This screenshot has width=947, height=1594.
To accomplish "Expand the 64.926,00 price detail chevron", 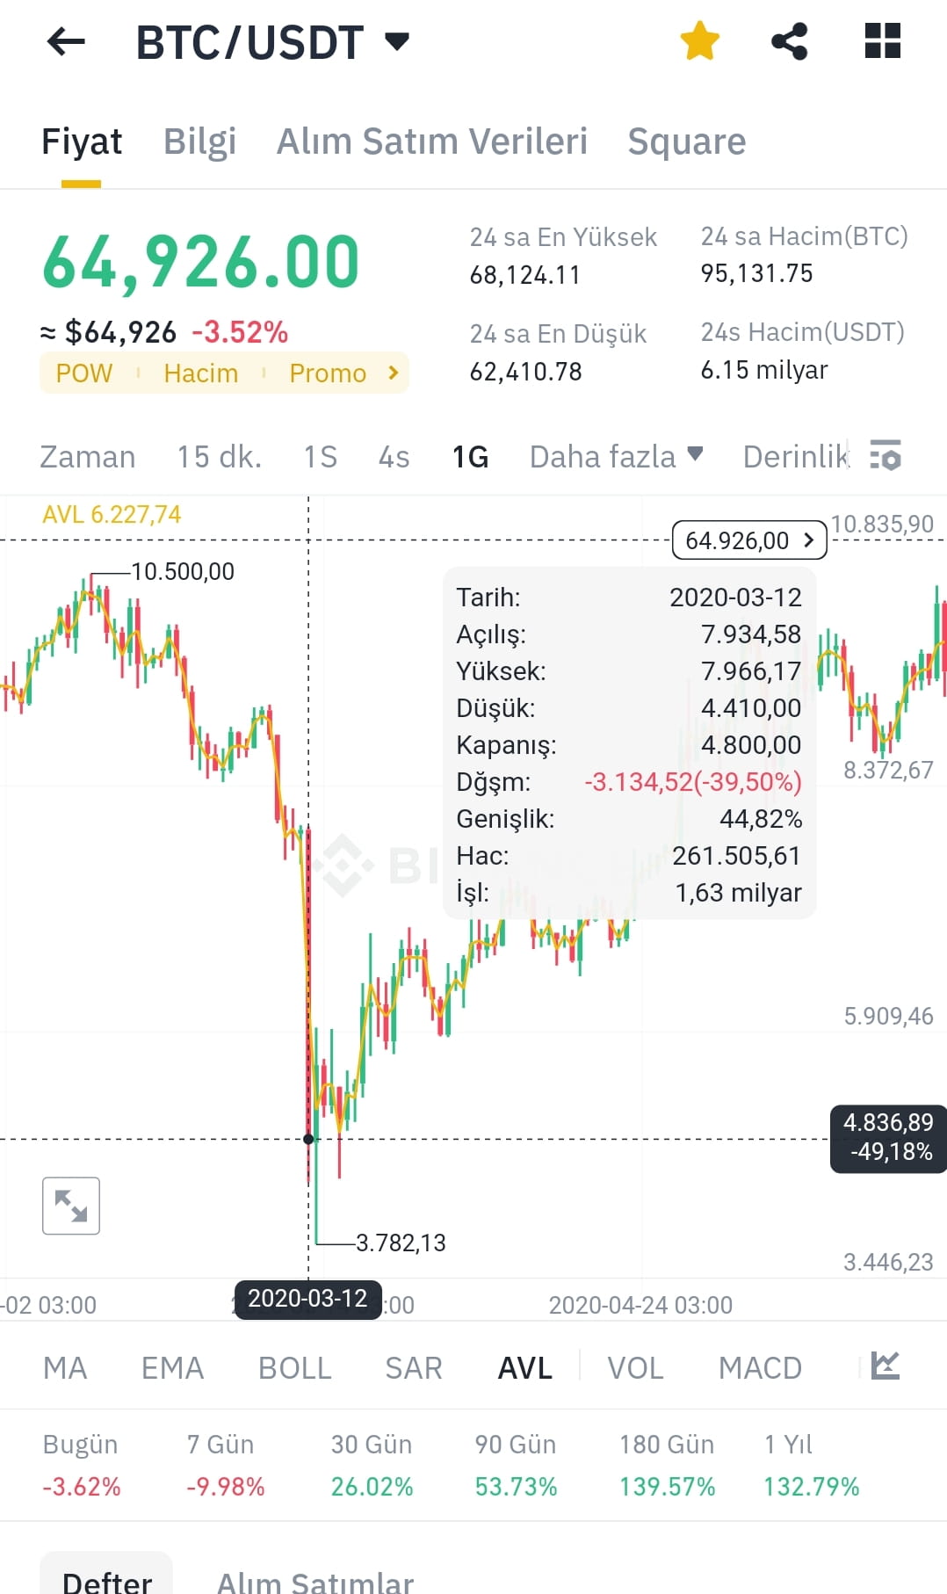I will [807, 540].
